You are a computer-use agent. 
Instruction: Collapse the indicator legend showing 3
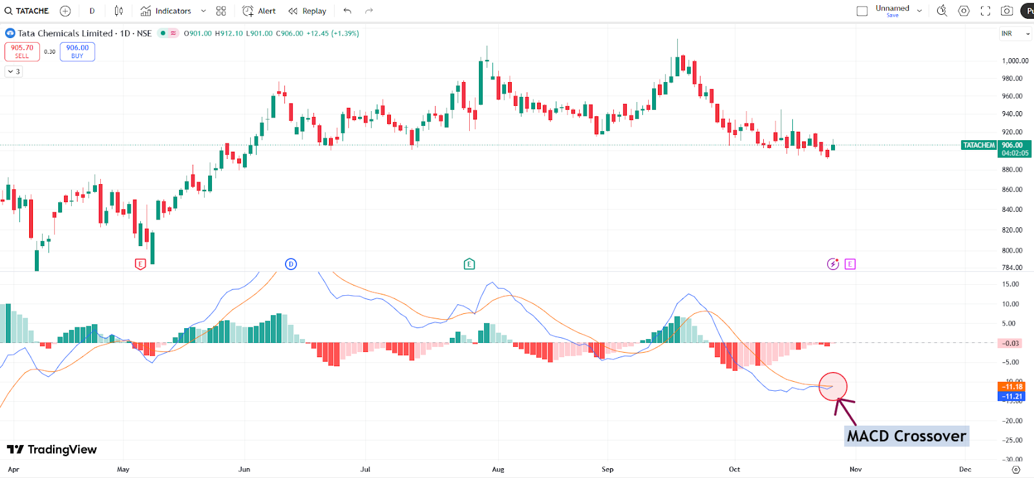pyautogui.click(x=14, y=72)
